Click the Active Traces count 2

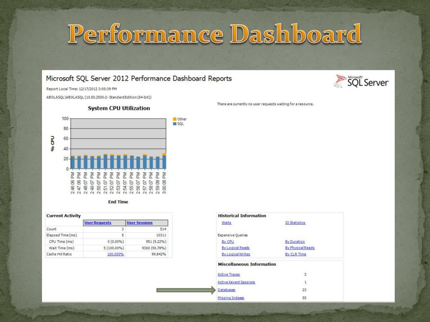(305, 274)
